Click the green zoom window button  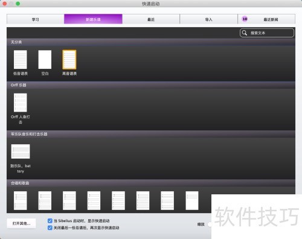(x=18, y=4)
